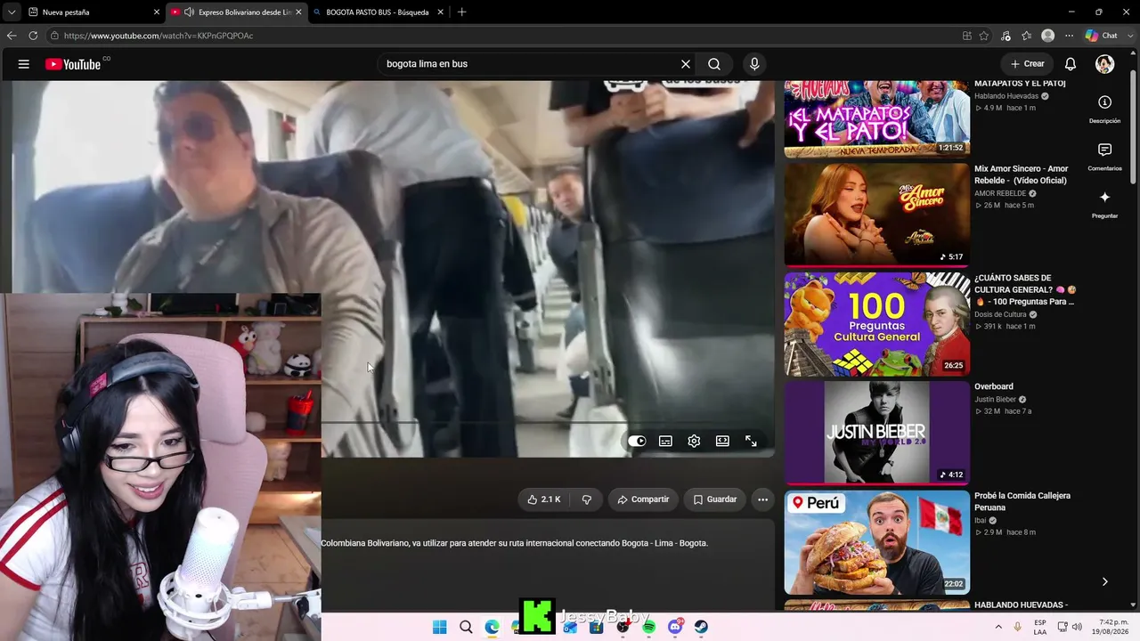Image resolution: width=1140 pixels, height=641 pixels.
Task: Open the browser settings three-dot menu
Action: coord(1070,36)
